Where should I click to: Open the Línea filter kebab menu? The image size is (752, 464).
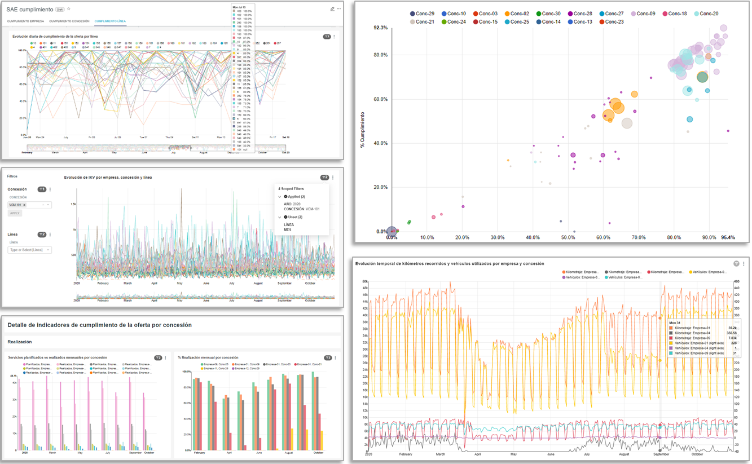[x=50, y=235]
